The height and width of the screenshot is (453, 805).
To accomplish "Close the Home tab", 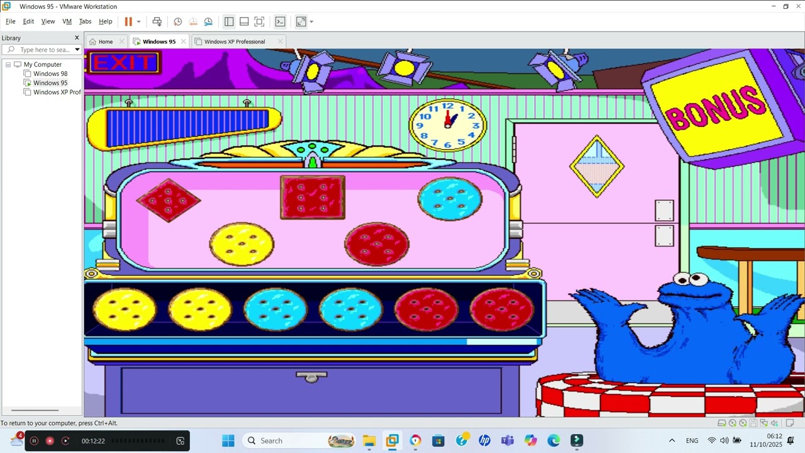I will tap(122, 42).
